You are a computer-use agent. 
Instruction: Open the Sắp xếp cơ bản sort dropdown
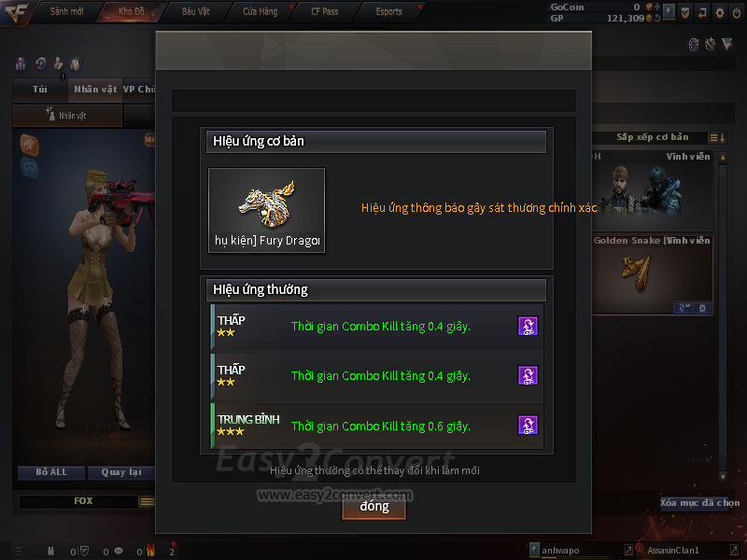(x=651, y=137)
